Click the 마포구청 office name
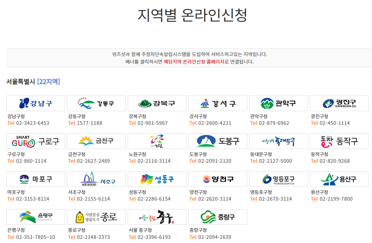The image size is (372, 243). (x=16, y=192)
